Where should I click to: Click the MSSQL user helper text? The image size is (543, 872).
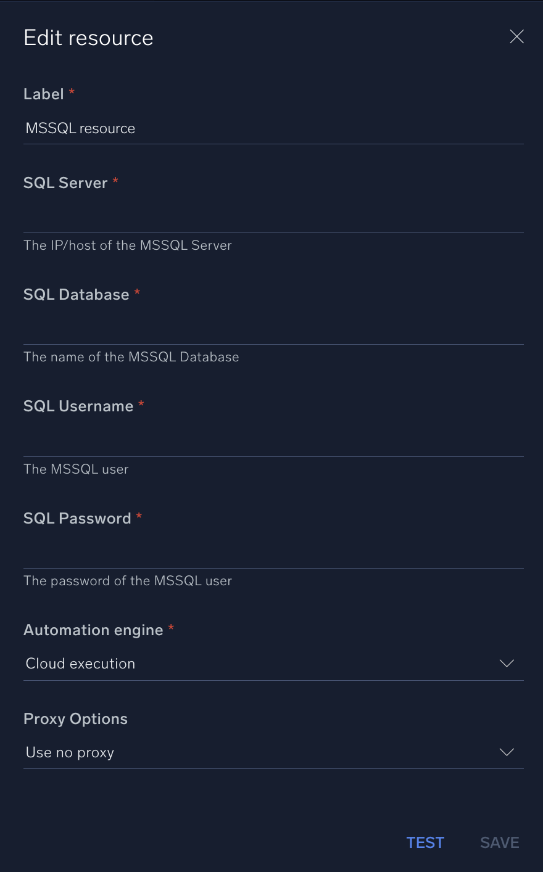tap(76, 469)
